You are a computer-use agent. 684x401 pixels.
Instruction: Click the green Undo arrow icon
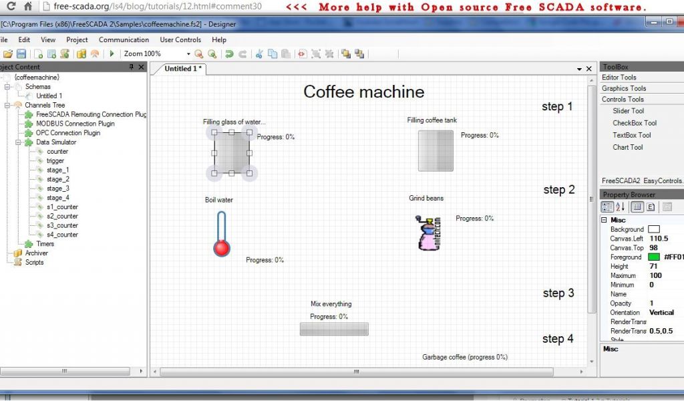coord(229,53)
